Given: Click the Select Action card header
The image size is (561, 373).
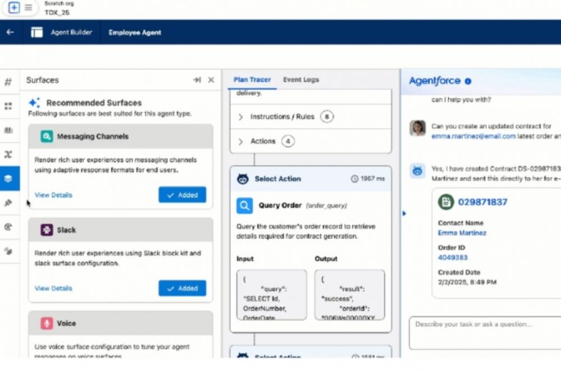Looking at the screenshot, I should point(311,179).
